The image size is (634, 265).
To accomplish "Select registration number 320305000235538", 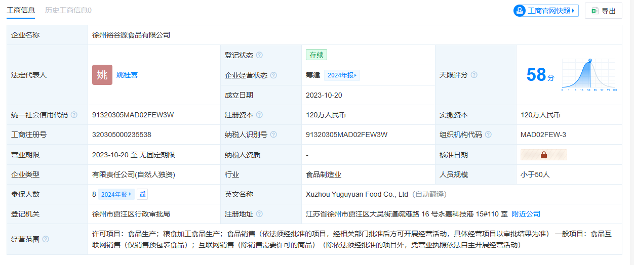I will click(x=122, y=135).
